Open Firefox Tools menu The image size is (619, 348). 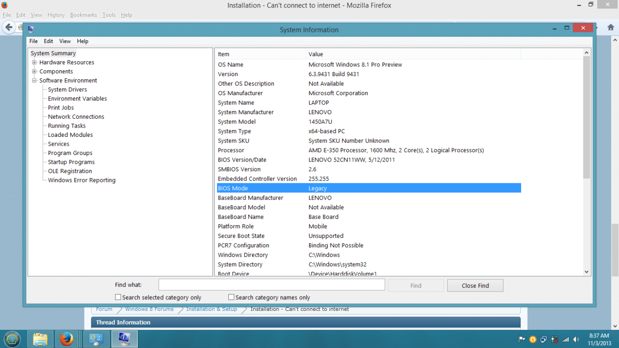coord(109,15)
